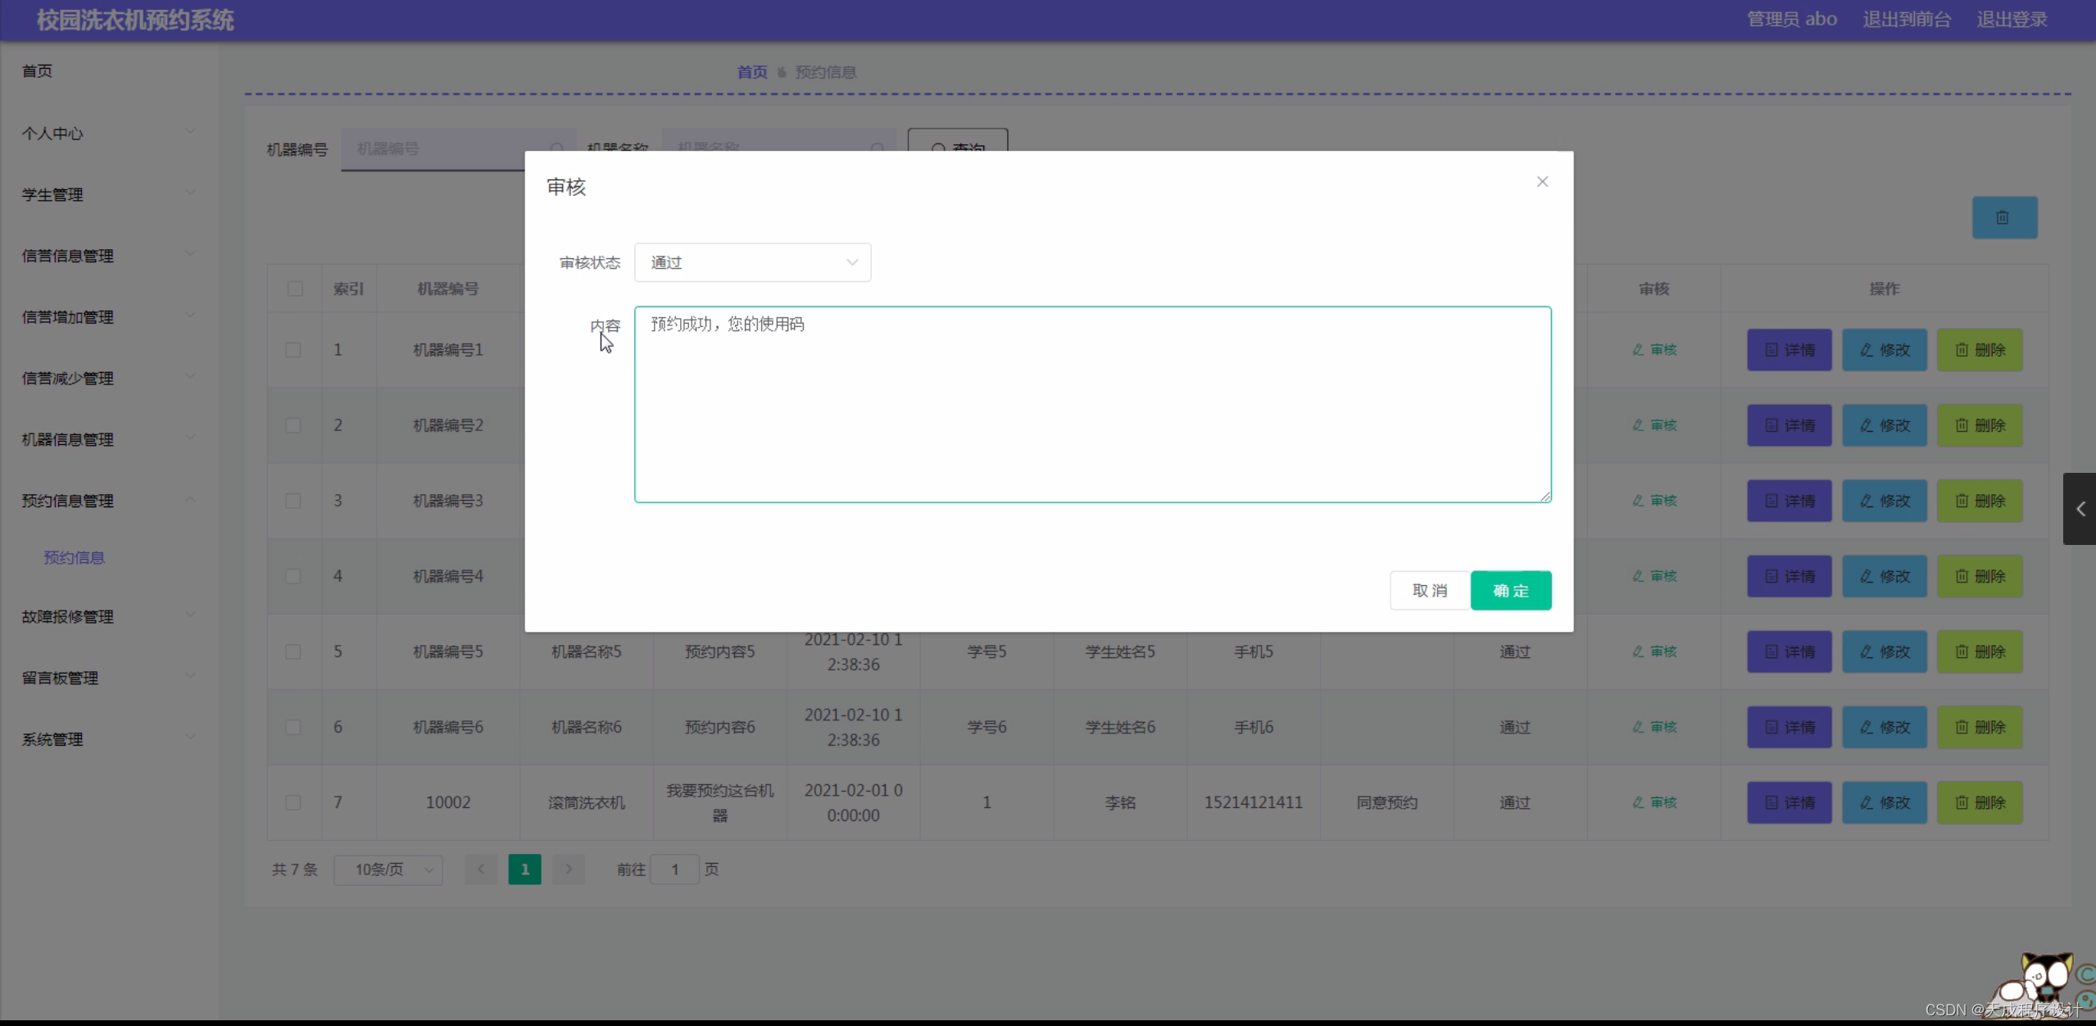This screenshot has width=2096, height=1026.
Task: Navigate to 首页 breadcrumb link
Action: (751, 71)
